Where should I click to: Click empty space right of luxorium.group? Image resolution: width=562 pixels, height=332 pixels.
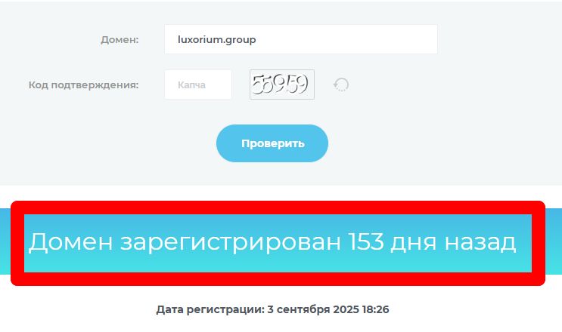pos(344,39)
